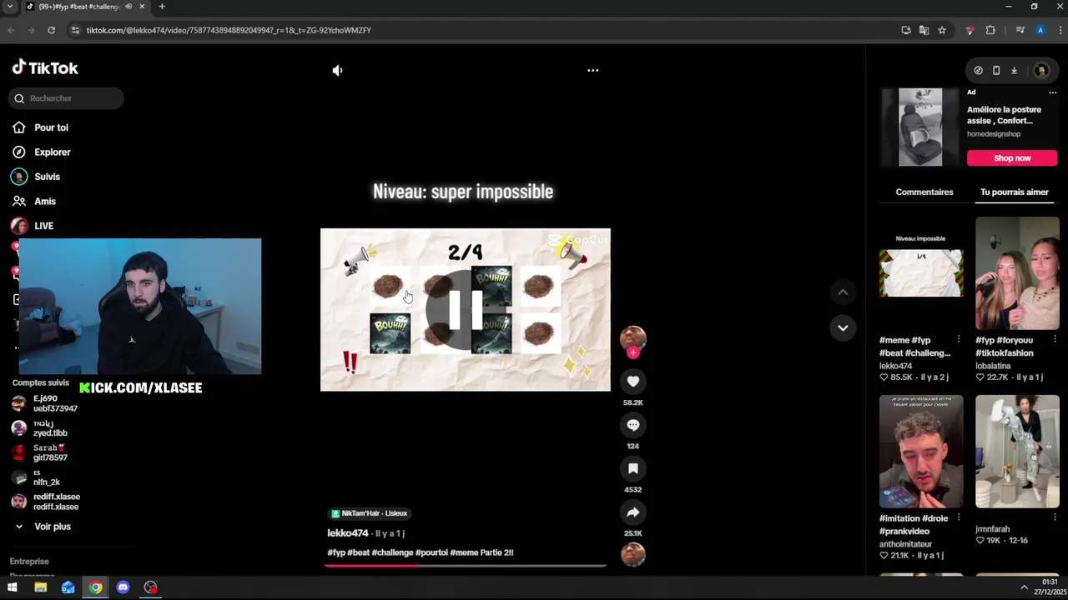Open the tab search dropdown arrow in Chrome
Viewport: 1068px width, 600px height.
point(10,7)
